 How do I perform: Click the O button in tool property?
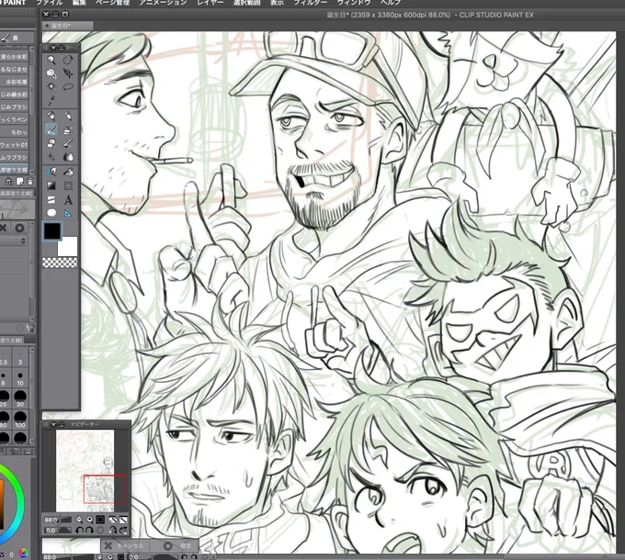(19, 228)
